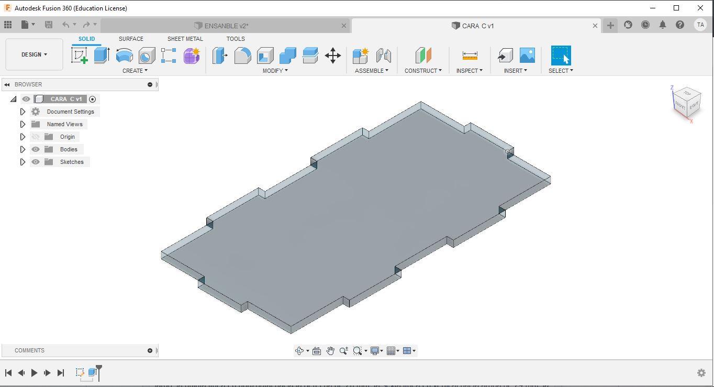The width and height of the screenshot is (714, 387).
Task: Close the ENSANBLE v2* tab
Action: [x=344, y=26]
